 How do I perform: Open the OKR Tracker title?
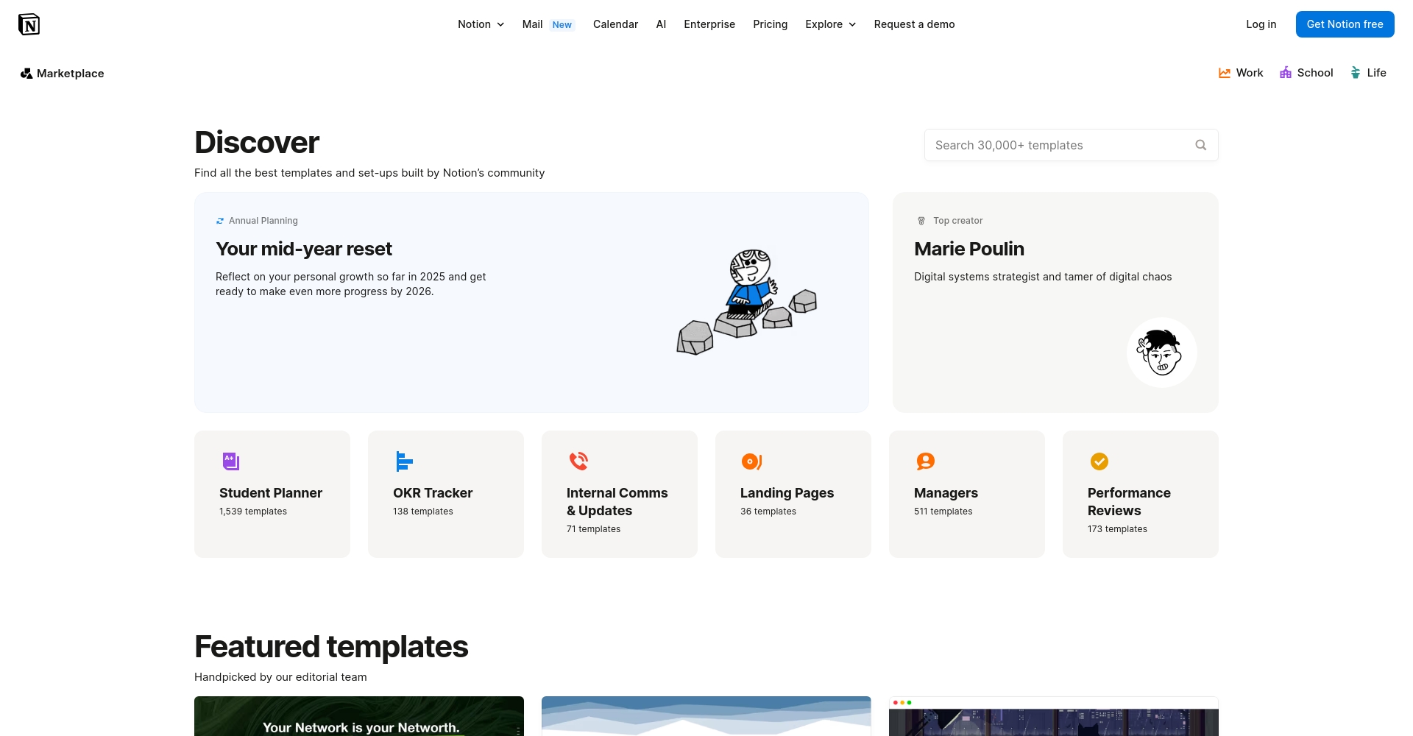pyautogui.click(x=433, y=493)
